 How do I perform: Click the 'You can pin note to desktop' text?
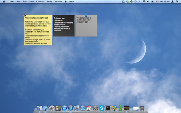click(x=84, y=19)
